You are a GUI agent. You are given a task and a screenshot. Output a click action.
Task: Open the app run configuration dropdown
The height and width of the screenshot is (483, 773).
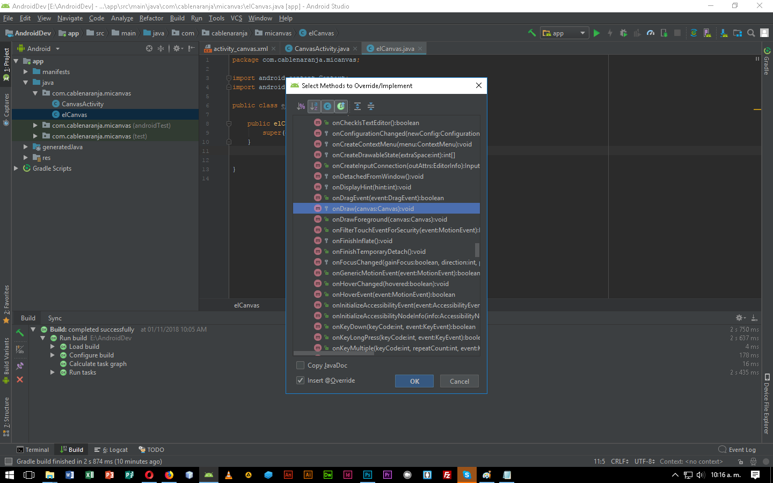pos(565,33)
